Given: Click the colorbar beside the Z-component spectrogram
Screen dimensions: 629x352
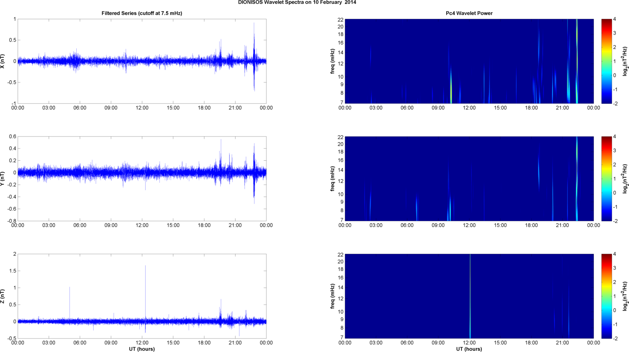Looking at the screenshot, I should [x=606, y=296].
